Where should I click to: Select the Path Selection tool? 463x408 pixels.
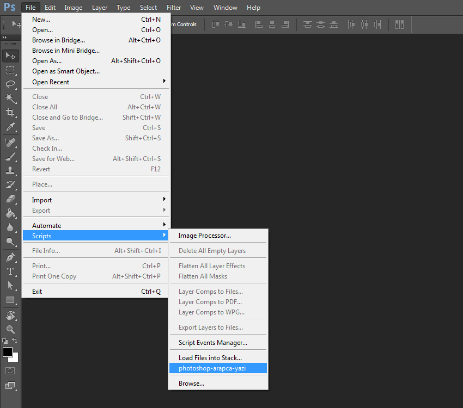click(x=11, y=286)
